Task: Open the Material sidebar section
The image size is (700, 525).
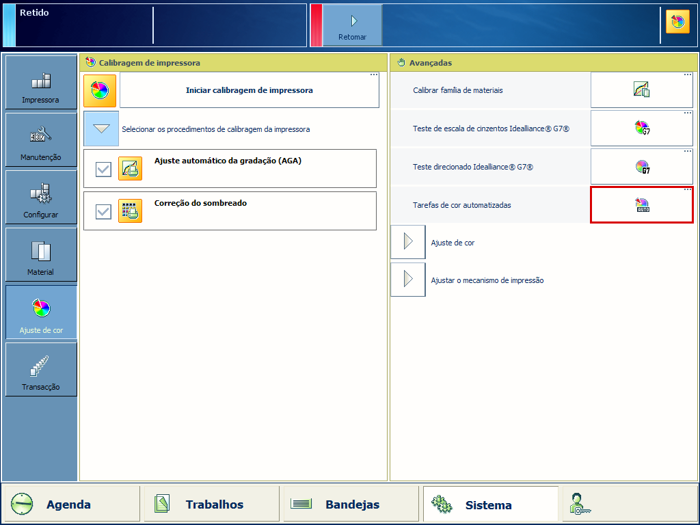Action: tap(41, 254)
